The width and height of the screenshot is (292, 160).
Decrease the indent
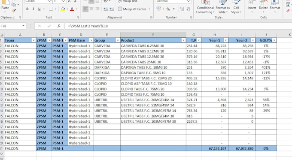(x=106, y=9)
